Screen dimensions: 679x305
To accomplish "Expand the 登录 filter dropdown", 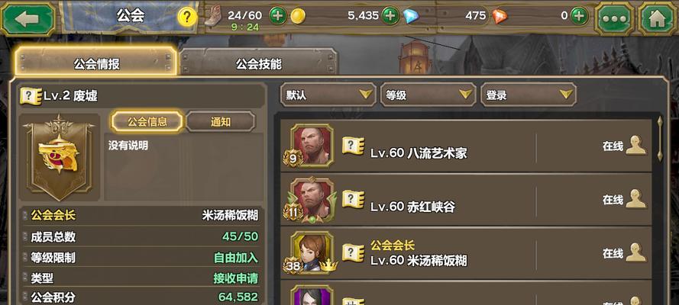I will pos(529,95).
